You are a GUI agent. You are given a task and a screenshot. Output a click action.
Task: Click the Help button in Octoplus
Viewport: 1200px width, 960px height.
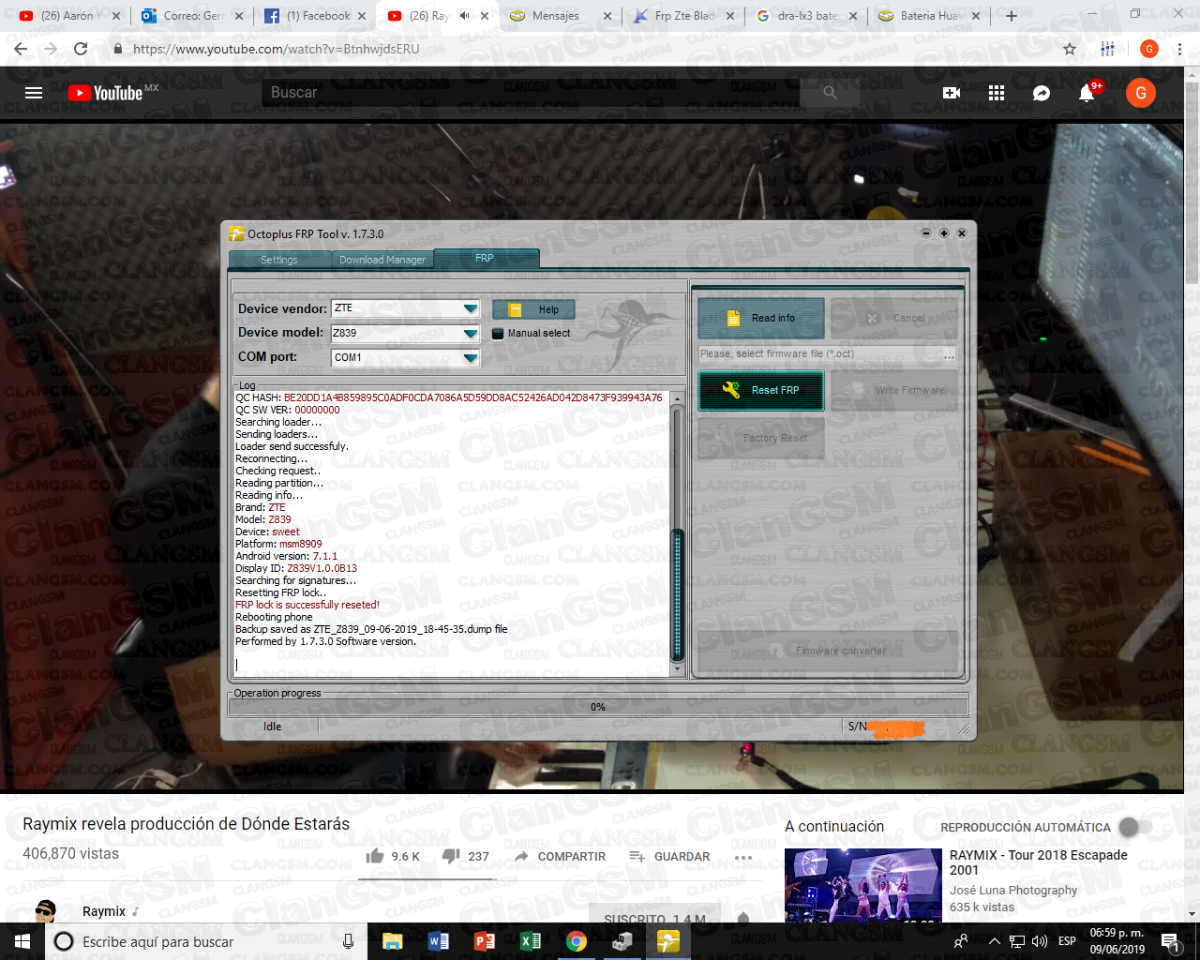[533, 309]
